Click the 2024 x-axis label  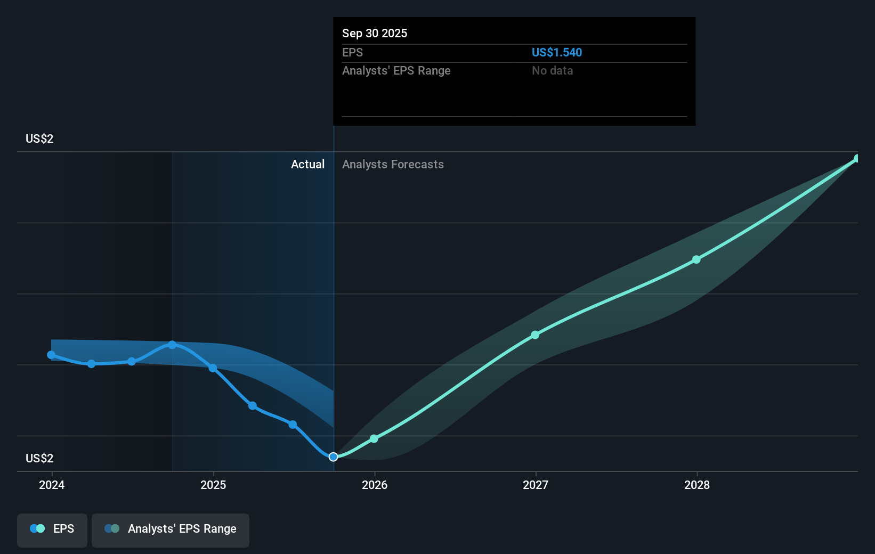click(x=52, y=485)
